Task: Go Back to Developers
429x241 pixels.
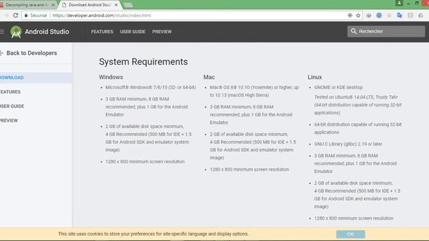Action: 32,53
